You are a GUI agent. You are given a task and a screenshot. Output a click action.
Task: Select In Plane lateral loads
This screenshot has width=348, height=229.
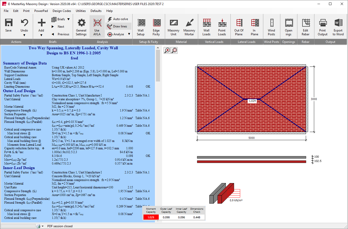[255, 27]
